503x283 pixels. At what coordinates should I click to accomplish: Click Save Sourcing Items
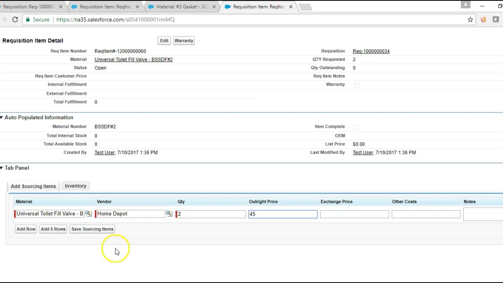pos(92,229)
